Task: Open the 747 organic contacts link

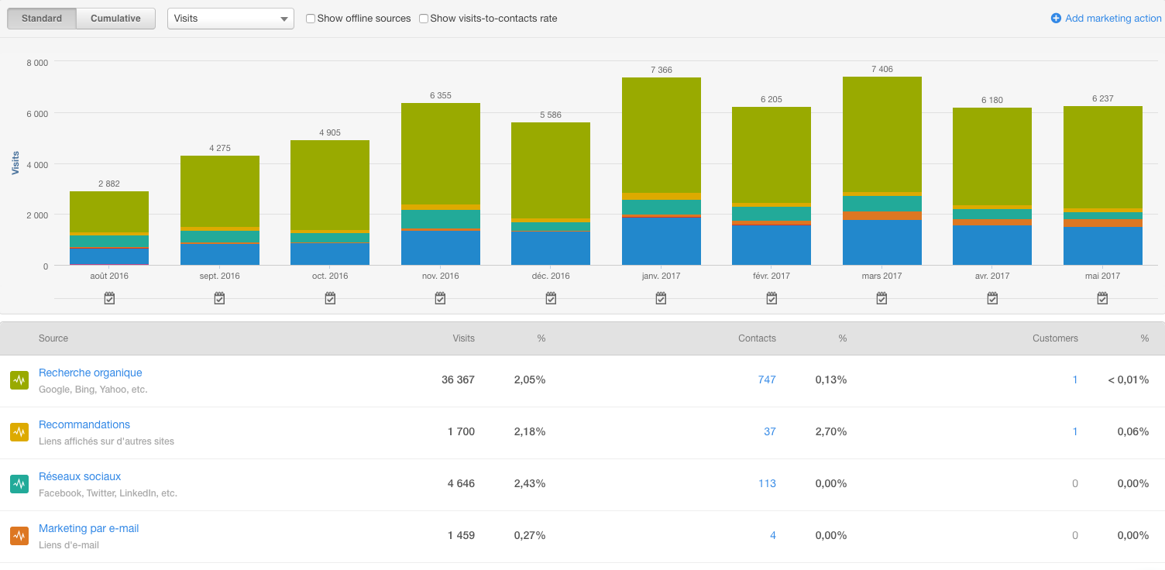Action: click(x=767, y=379)
